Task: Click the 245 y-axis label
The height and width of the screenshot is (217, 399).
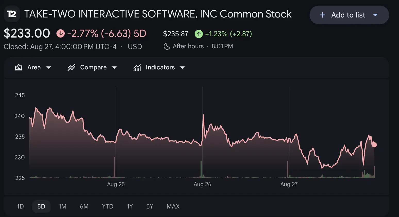Action: point(20,95)
